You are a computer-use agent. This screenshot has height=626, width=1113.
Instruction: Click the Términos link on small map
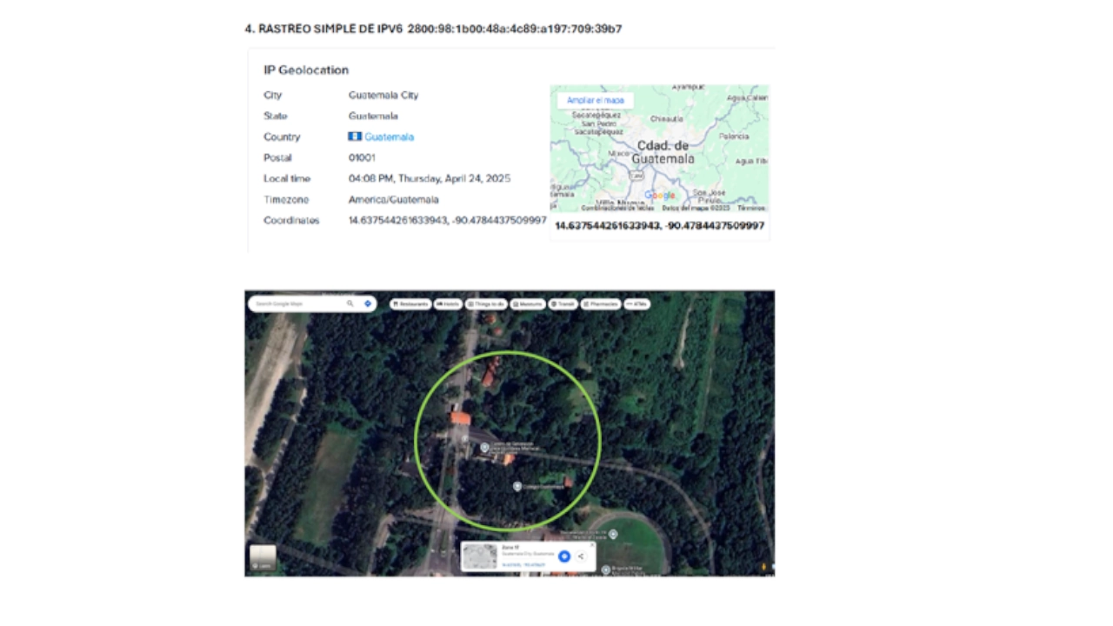751,208
